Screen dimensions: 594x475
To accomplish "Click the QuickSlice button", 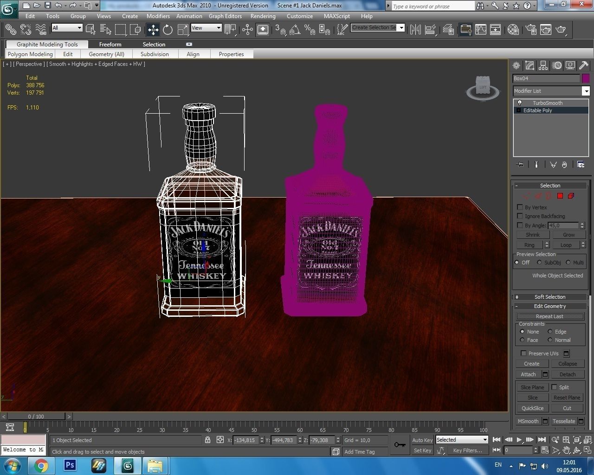I will click(533, 408).
